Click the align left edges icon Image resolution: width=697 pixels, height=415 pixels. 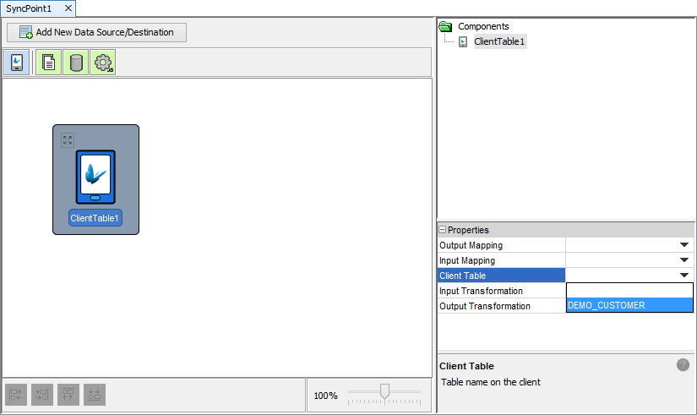click(17, 394)
